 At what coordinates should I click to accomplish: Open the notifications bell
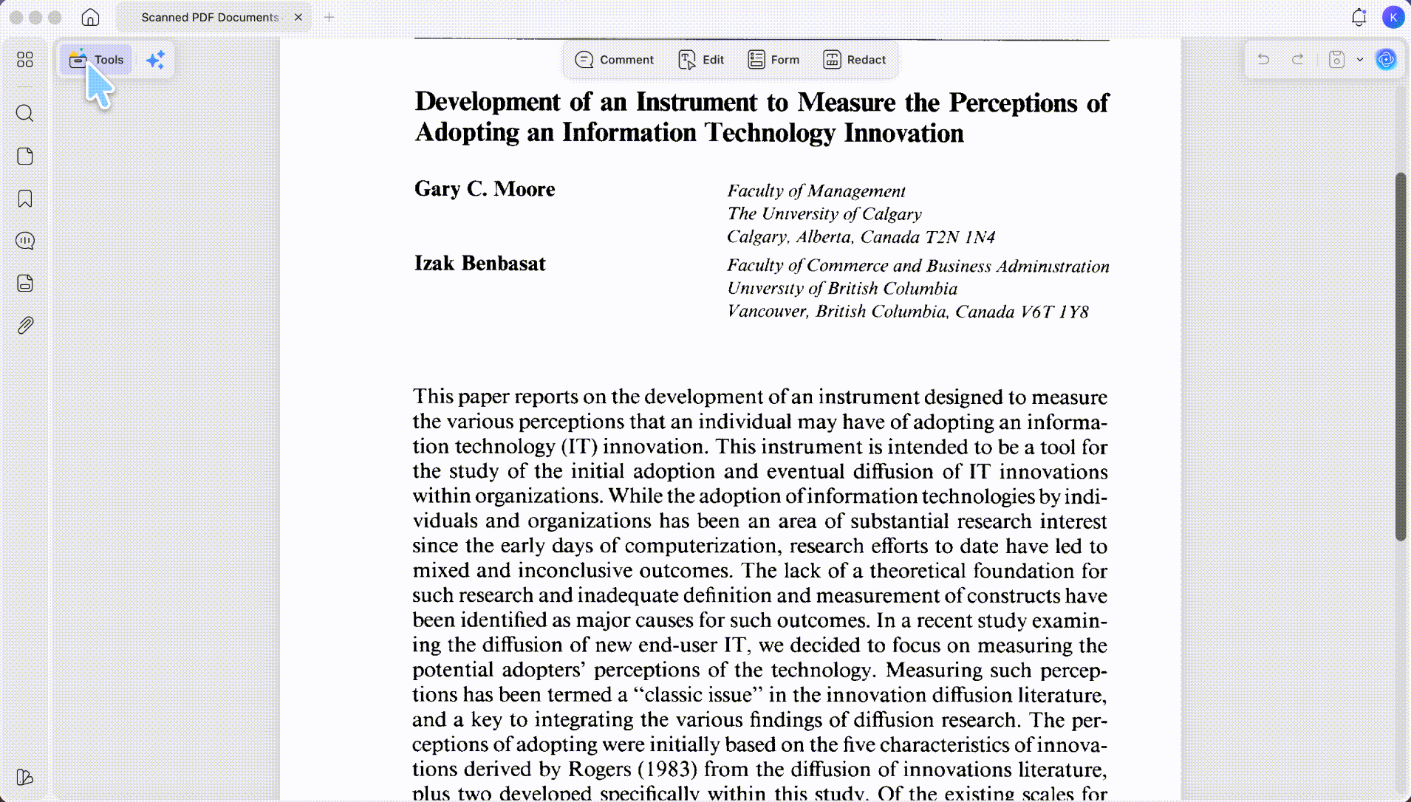click(1359, 17)
